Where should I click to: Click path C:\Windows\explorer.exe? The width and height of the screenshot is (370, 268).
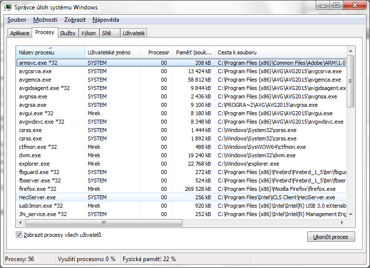[248, 164]
